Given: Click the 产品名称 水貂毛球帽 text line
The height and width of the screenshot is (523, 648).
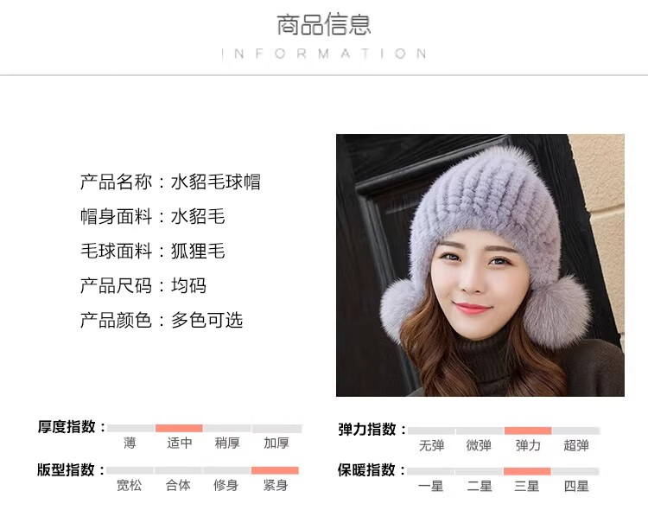Looking at the screenshot, I should pyautogui.click(x=170, y=182).
